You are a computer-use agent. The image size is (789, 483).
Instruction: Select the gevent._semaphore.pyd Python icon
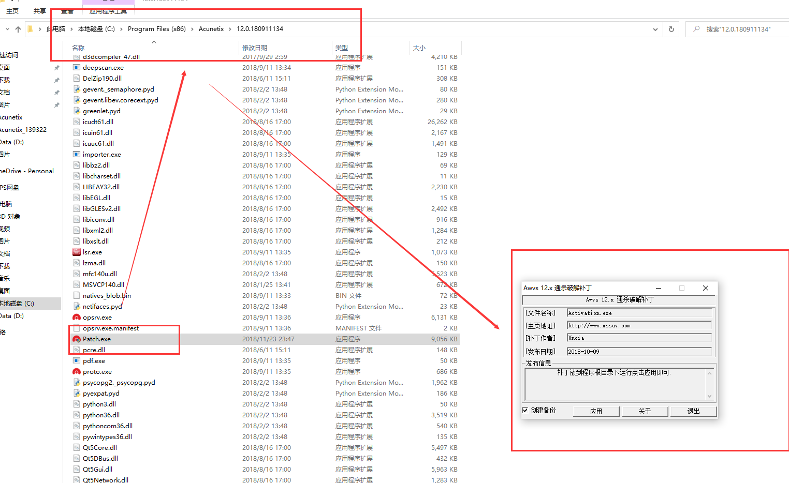[x=77, y=89]
